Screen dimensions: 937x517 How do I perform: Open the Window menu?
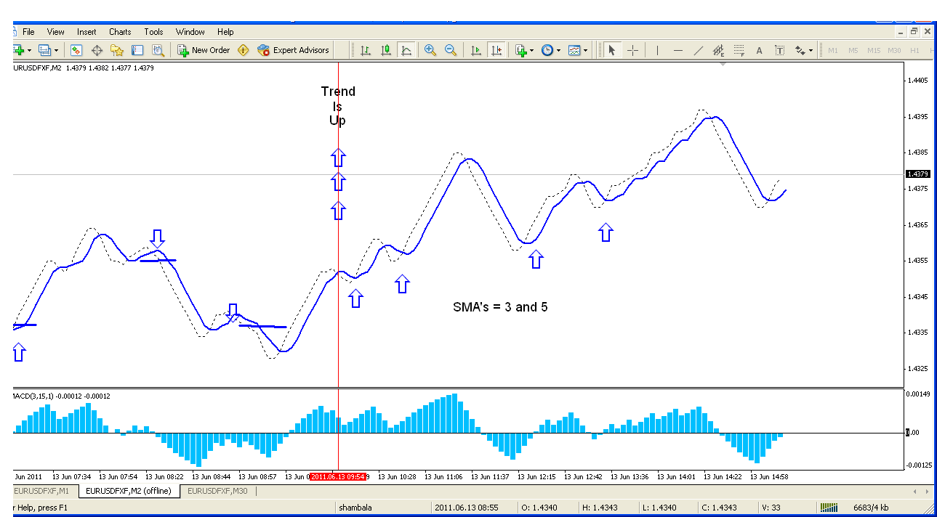pos(190,32)
